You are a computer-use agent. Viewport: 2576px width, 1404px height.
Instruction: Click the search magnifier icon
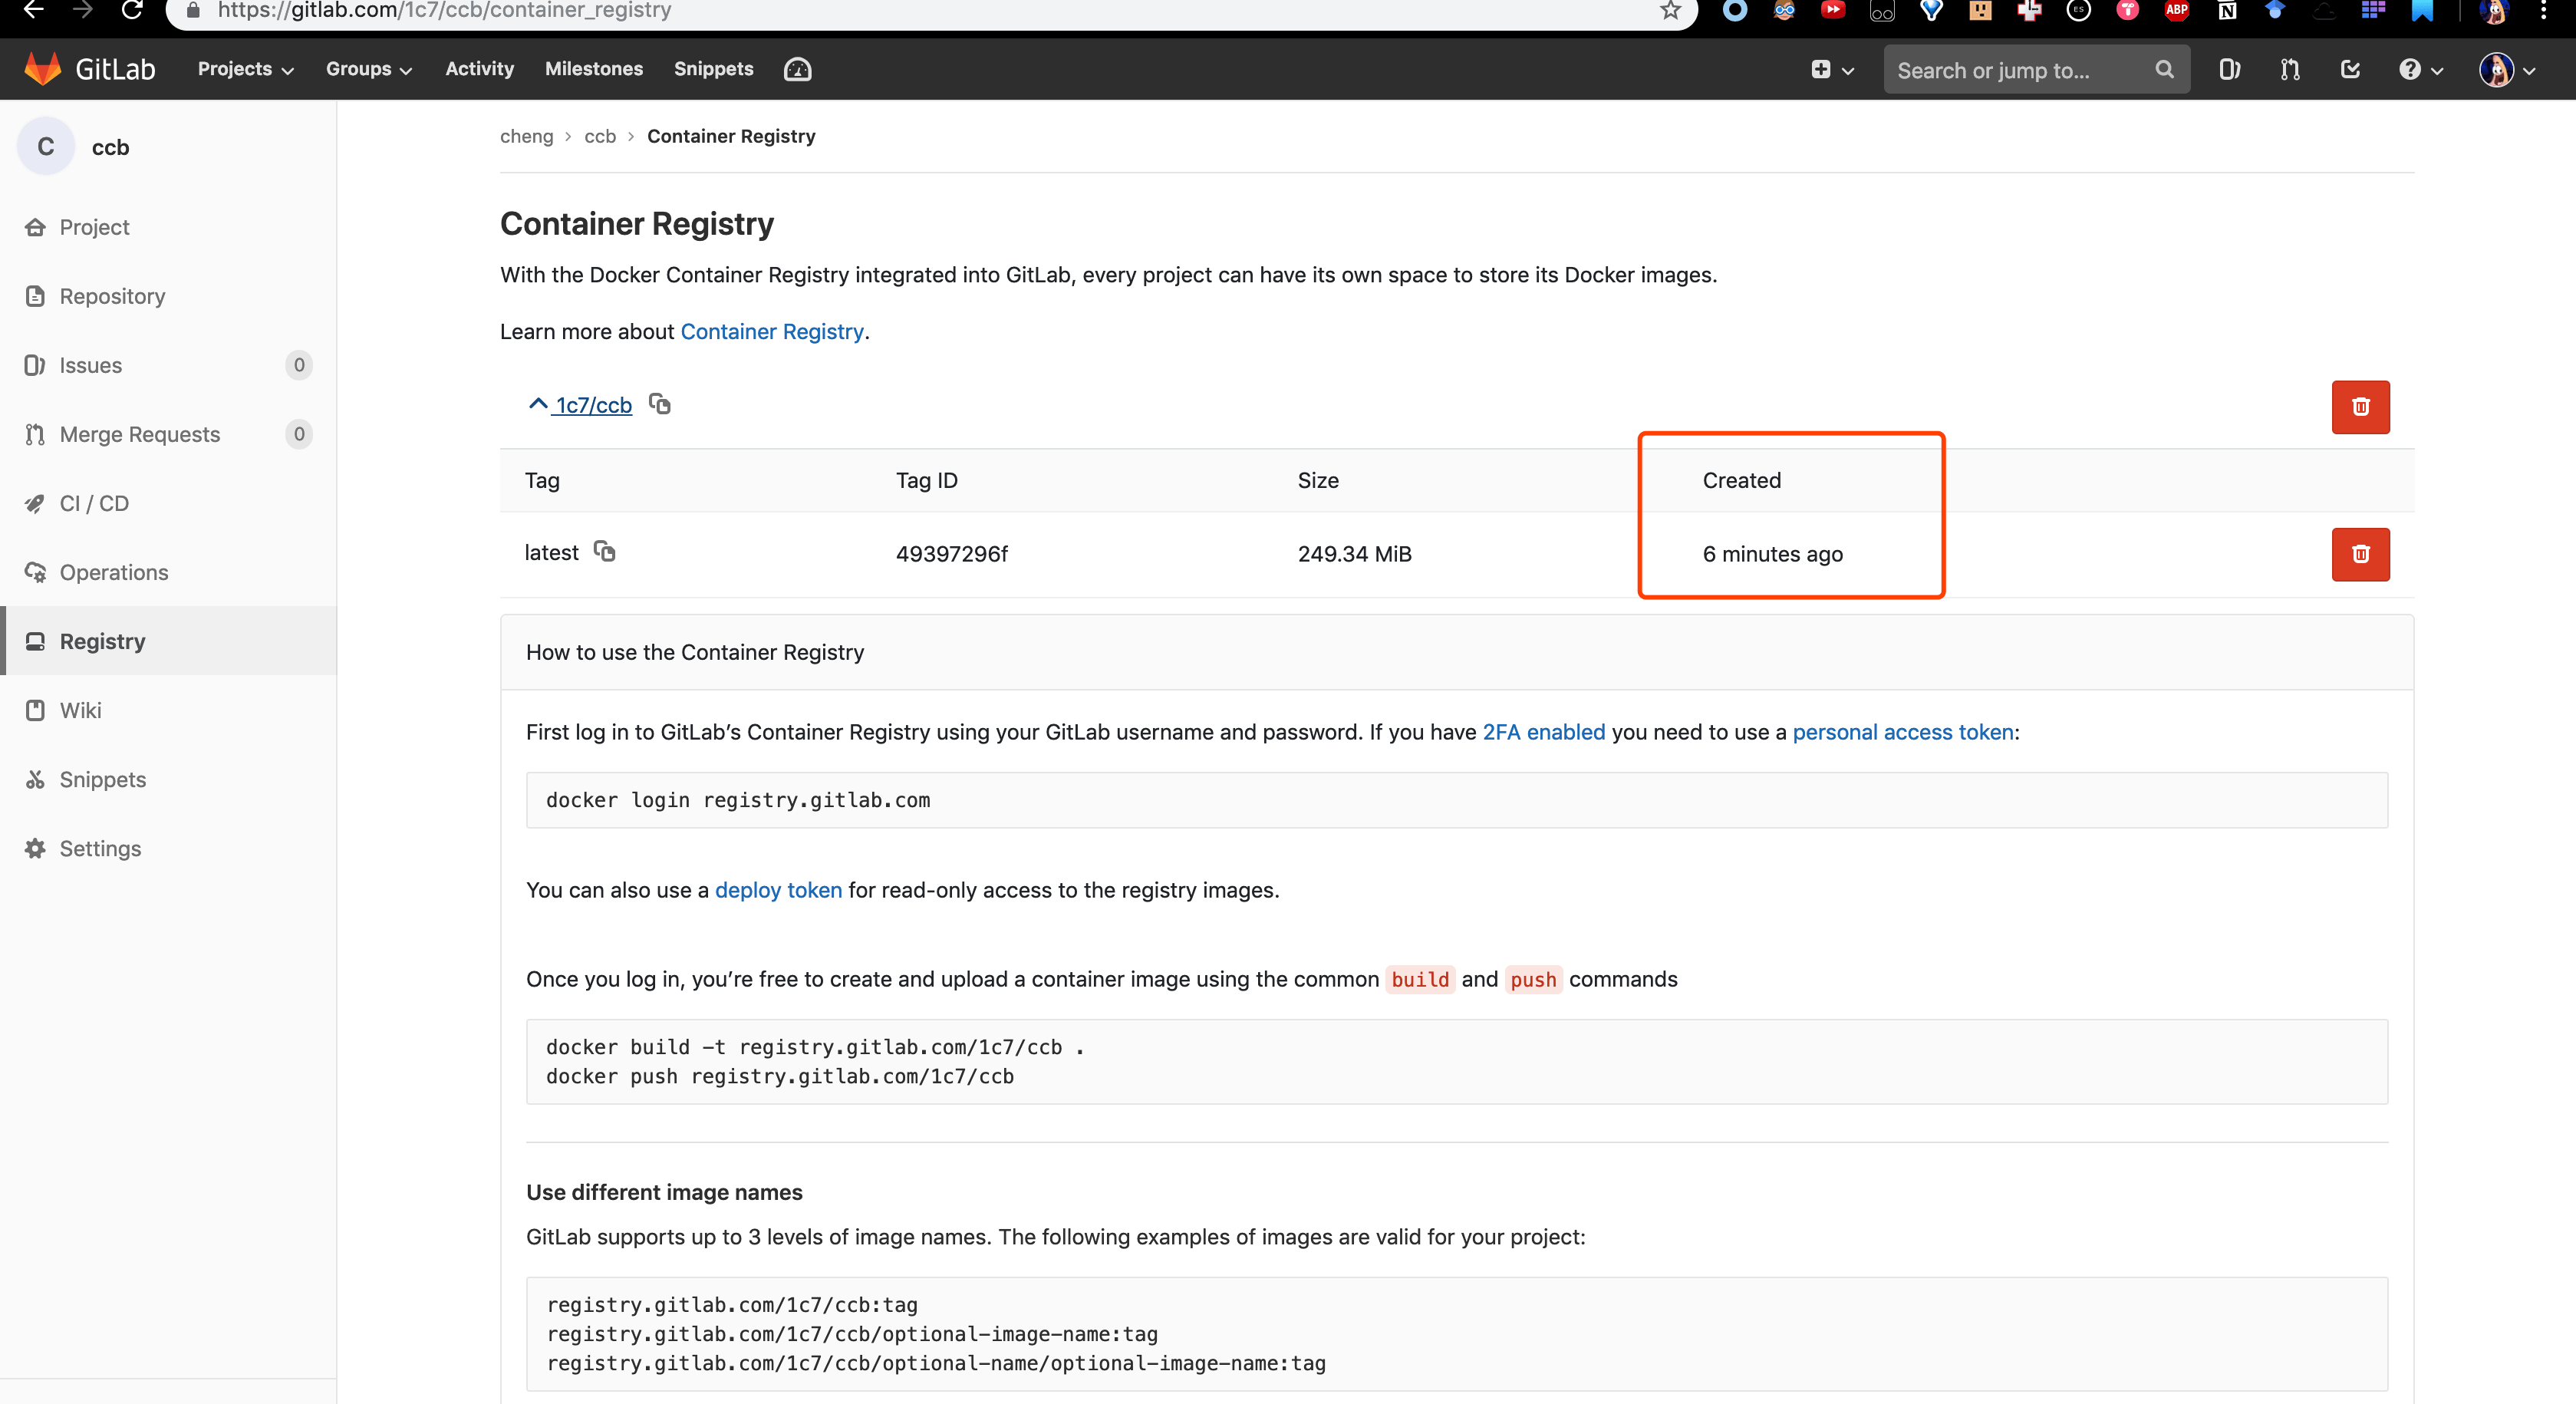click(2164, 69)
